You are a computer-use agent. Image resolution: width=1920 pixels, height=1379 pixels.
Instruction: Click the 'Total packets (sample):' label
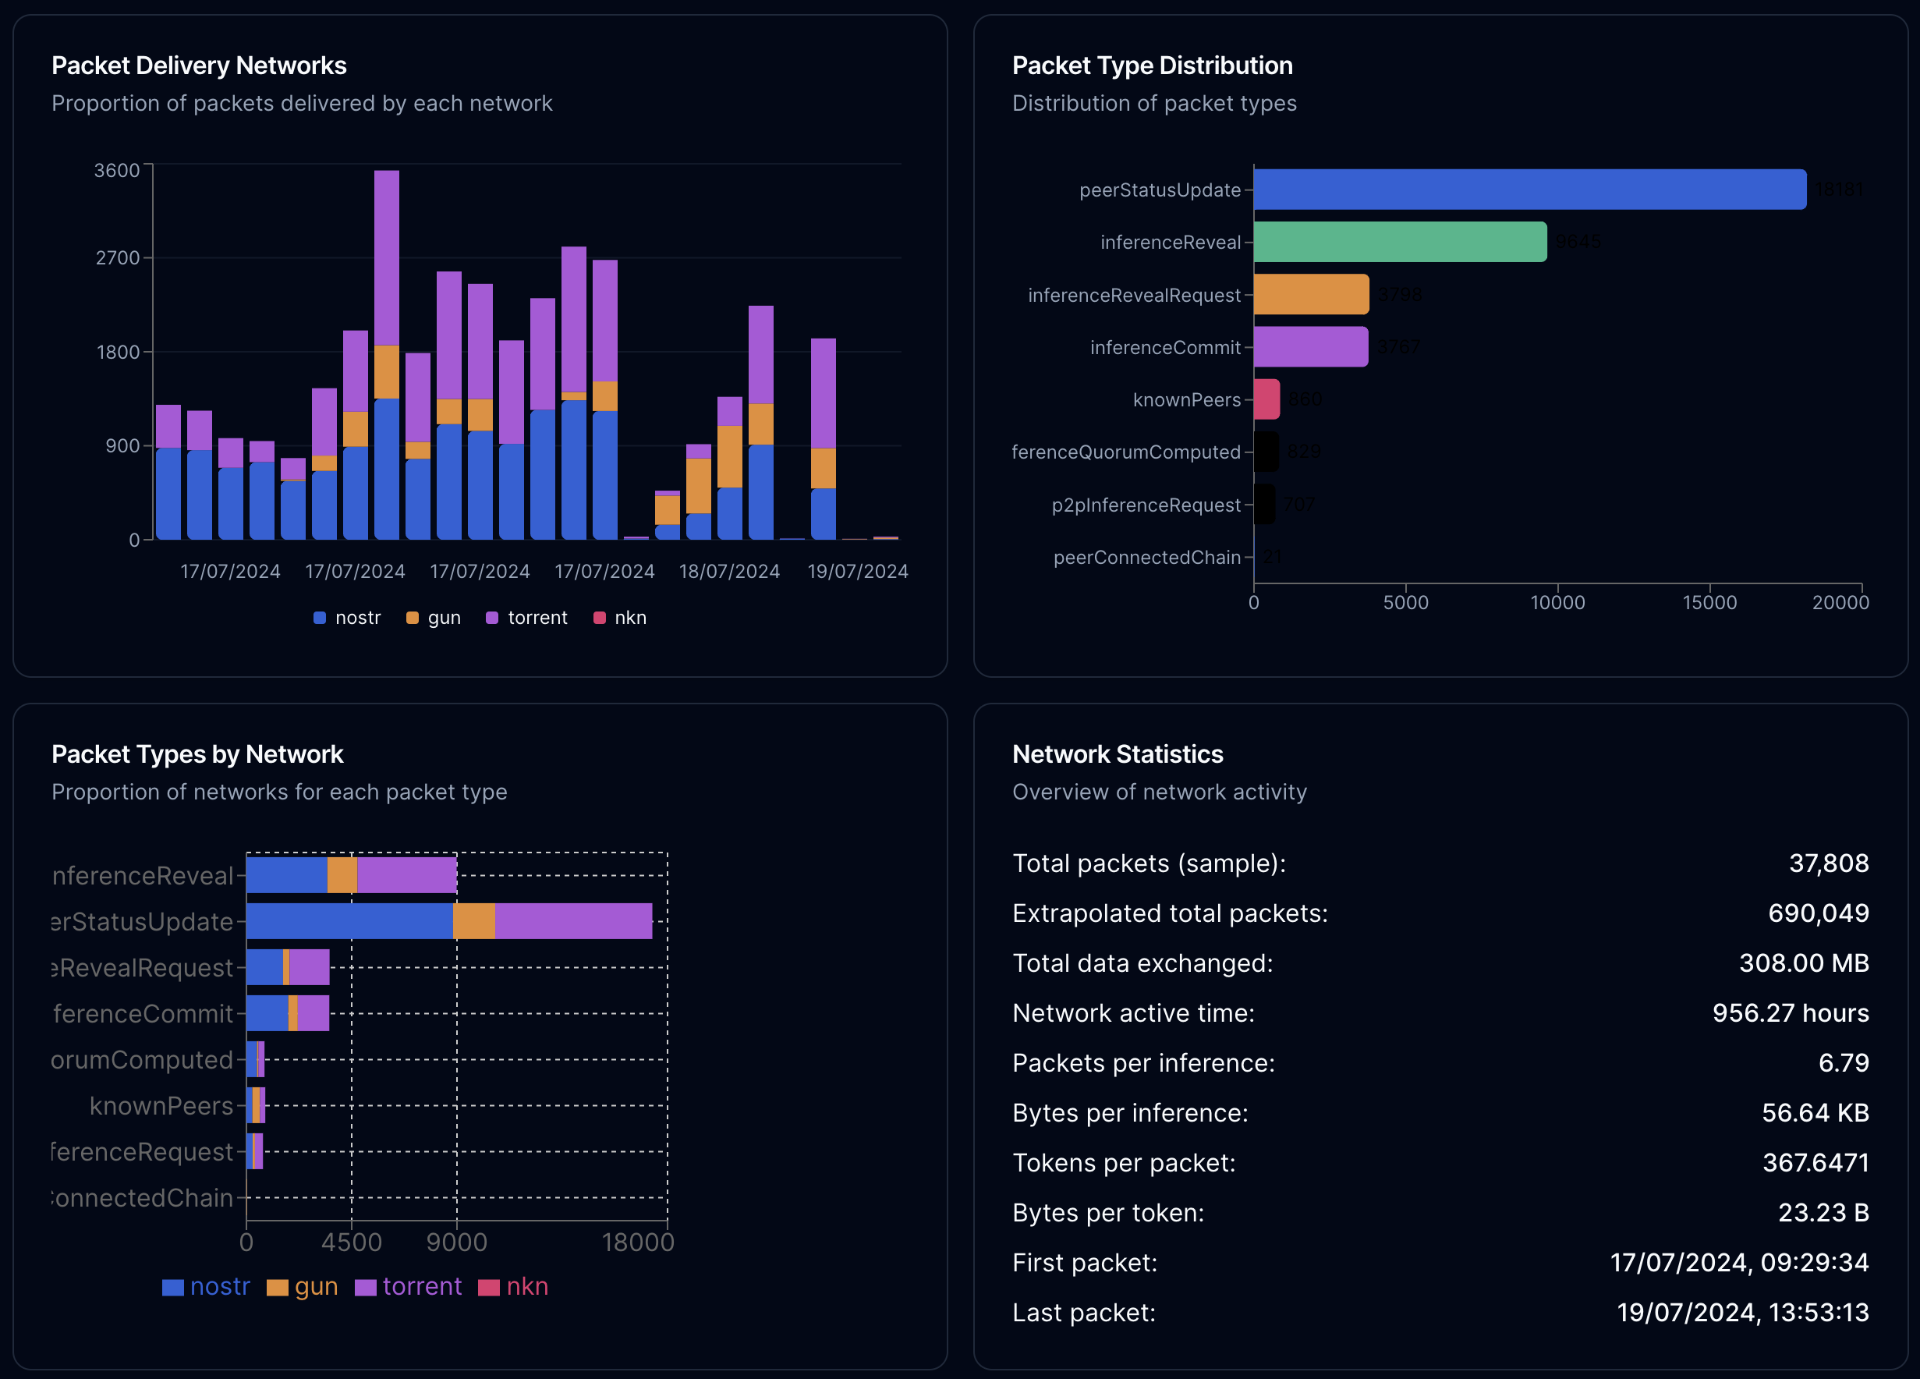tap(1150, 863)
